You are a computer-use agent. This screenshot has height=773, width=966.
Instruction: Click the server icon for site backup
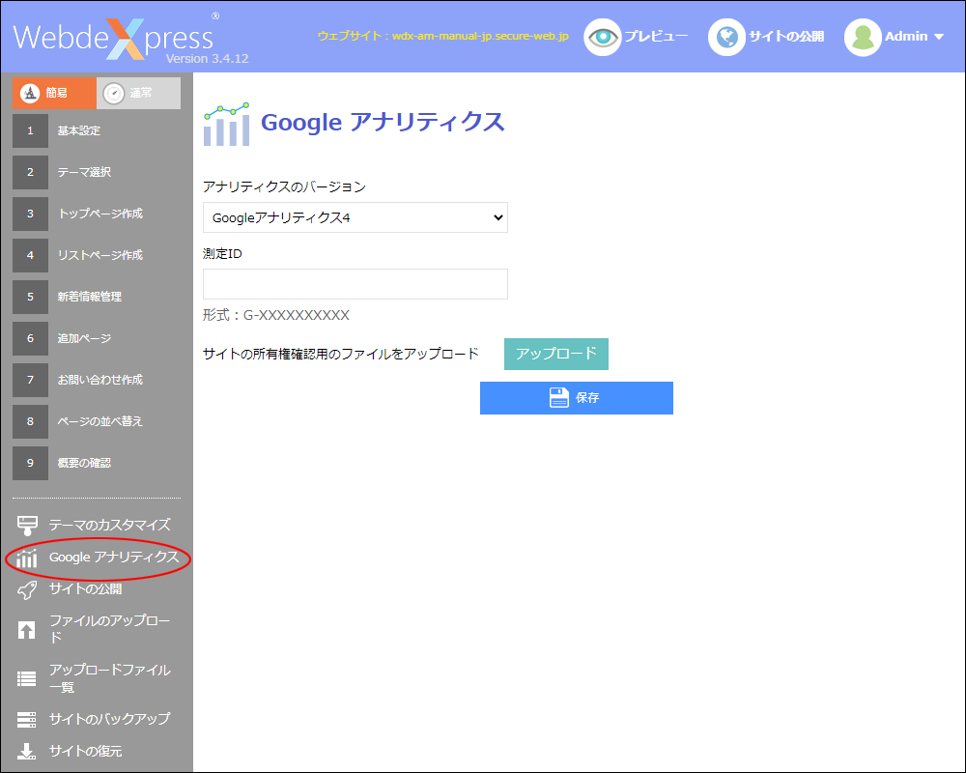tap(26, 719)
